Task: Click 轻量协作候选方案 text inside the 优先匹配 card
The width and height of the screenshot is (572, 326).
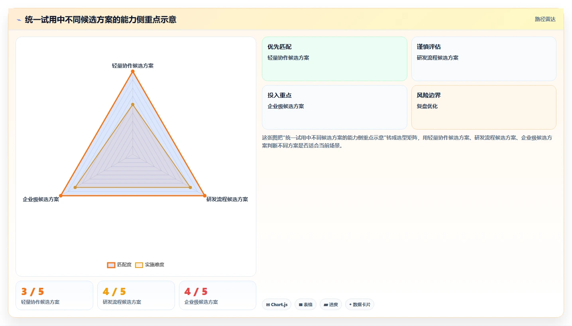Action: pyautogui.click(x=288, y=58)
